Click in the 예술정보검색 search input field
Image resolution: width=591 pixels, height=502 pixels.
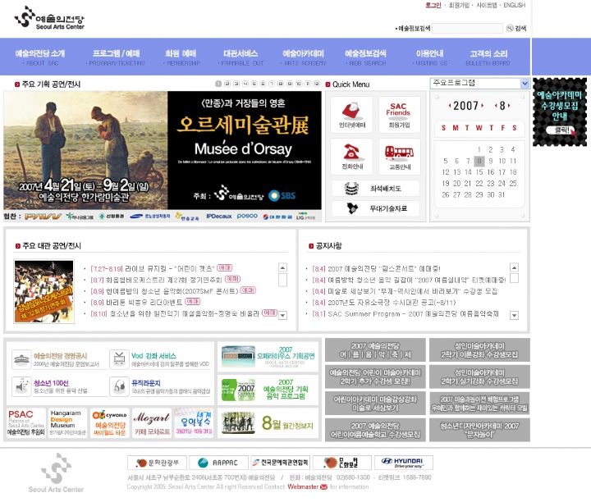467,28
